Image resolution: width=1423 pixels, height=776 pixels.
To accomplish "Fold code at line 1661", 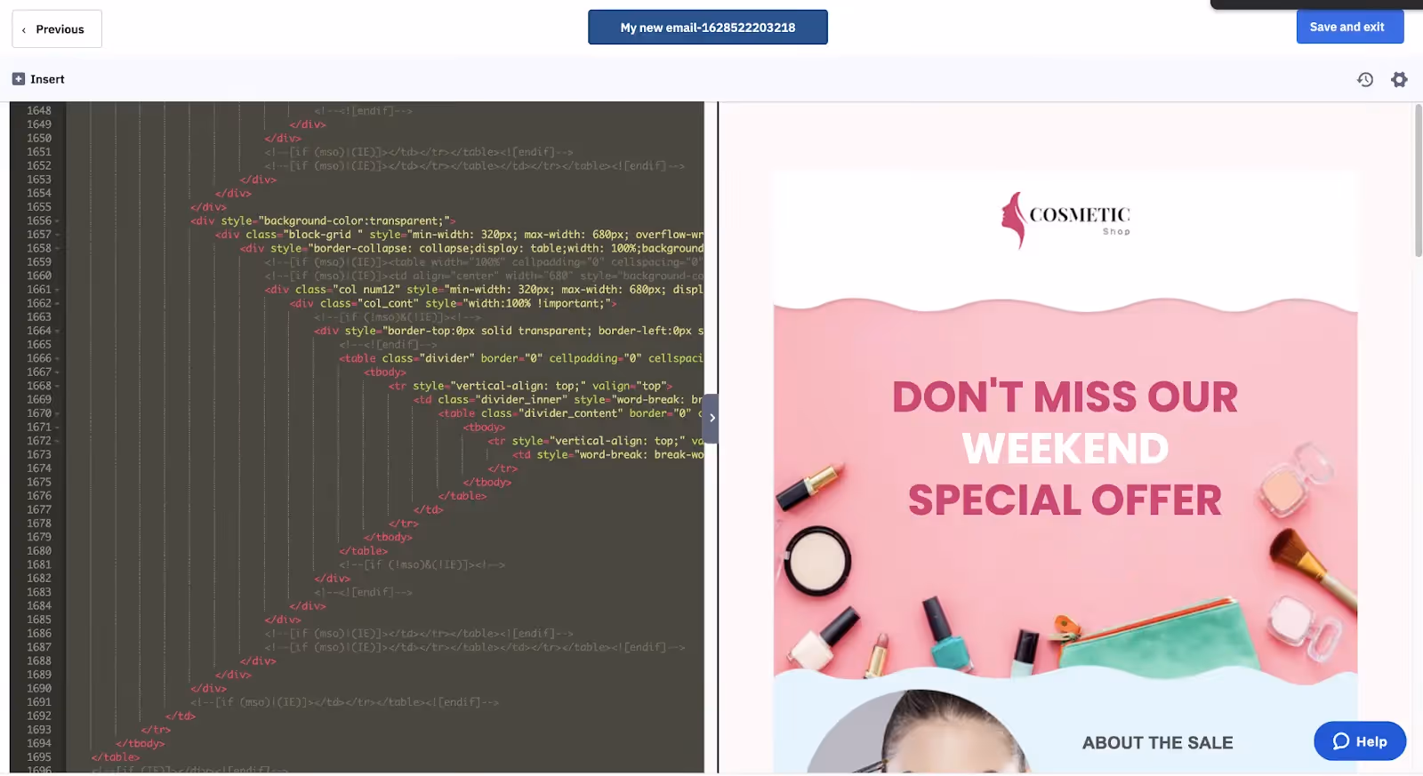I will 58,290.
